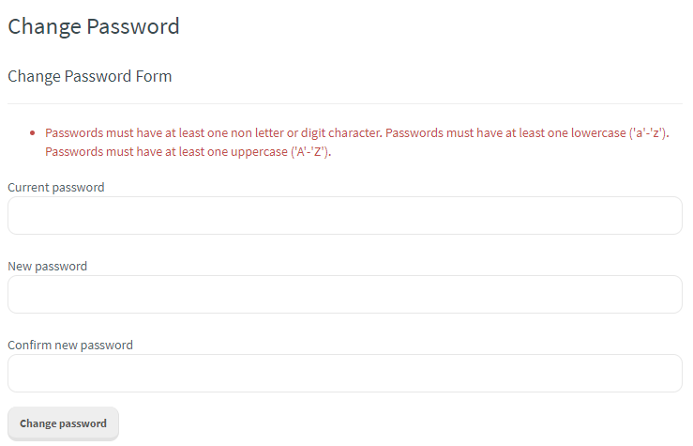Focus the New password text box
This screenshot has width=693, height=446.
(344, 295)
